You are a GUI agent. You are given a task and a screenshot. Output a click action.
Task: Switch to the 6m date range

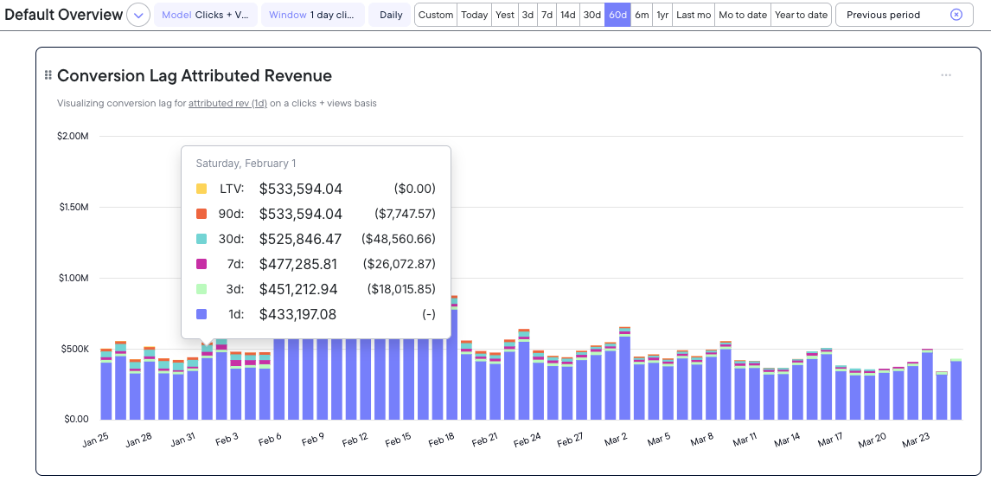(642, 15)
